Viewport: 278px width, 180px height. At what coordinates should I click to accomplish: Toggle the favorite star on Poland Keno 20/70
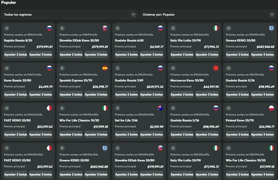tap(229, 108)
